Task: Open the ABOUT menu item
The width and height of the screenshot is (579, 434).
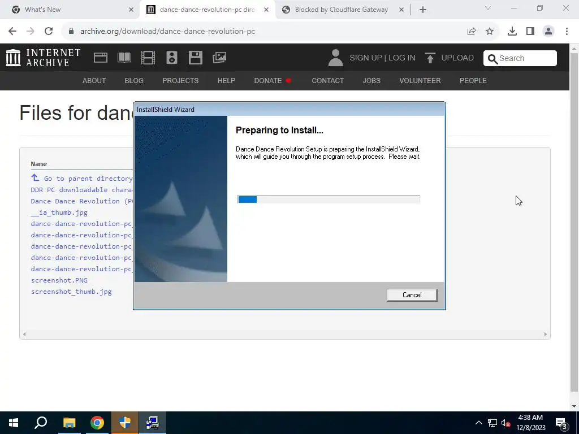Action: pos(94,80)
